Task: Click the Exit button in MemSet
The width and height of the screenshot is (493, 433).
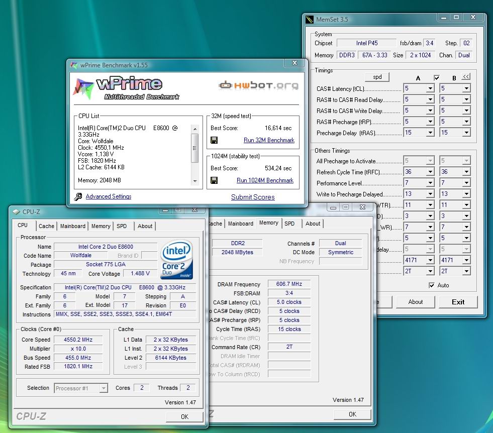Action: 458,302
